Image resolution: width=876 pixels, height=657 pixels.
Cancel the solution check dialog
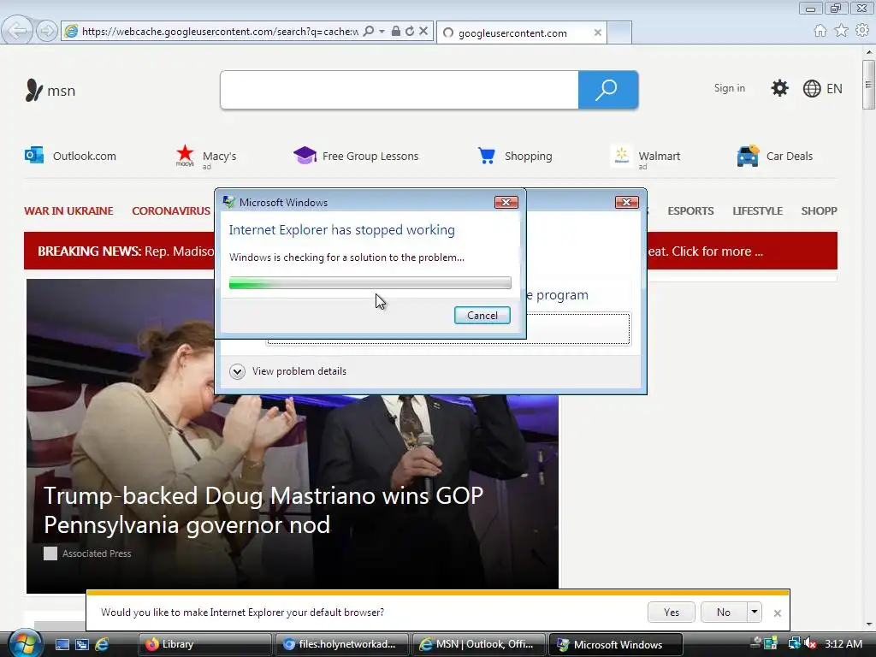coord(482,315)
